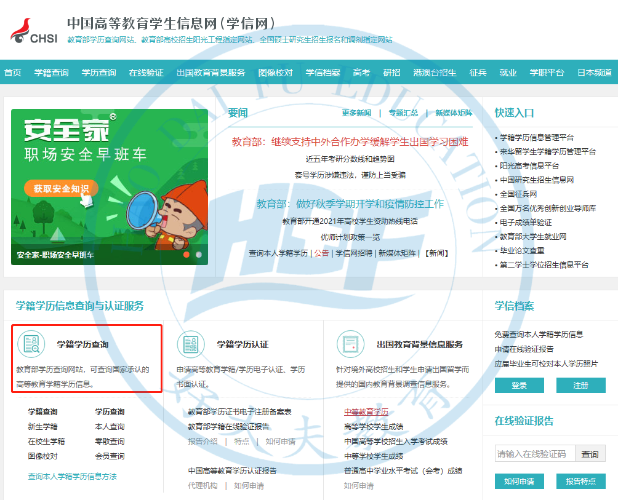The width and height of the screenshot is (618, 500).
Task: Click 学信网招聘 link
Action: point(354,253)
